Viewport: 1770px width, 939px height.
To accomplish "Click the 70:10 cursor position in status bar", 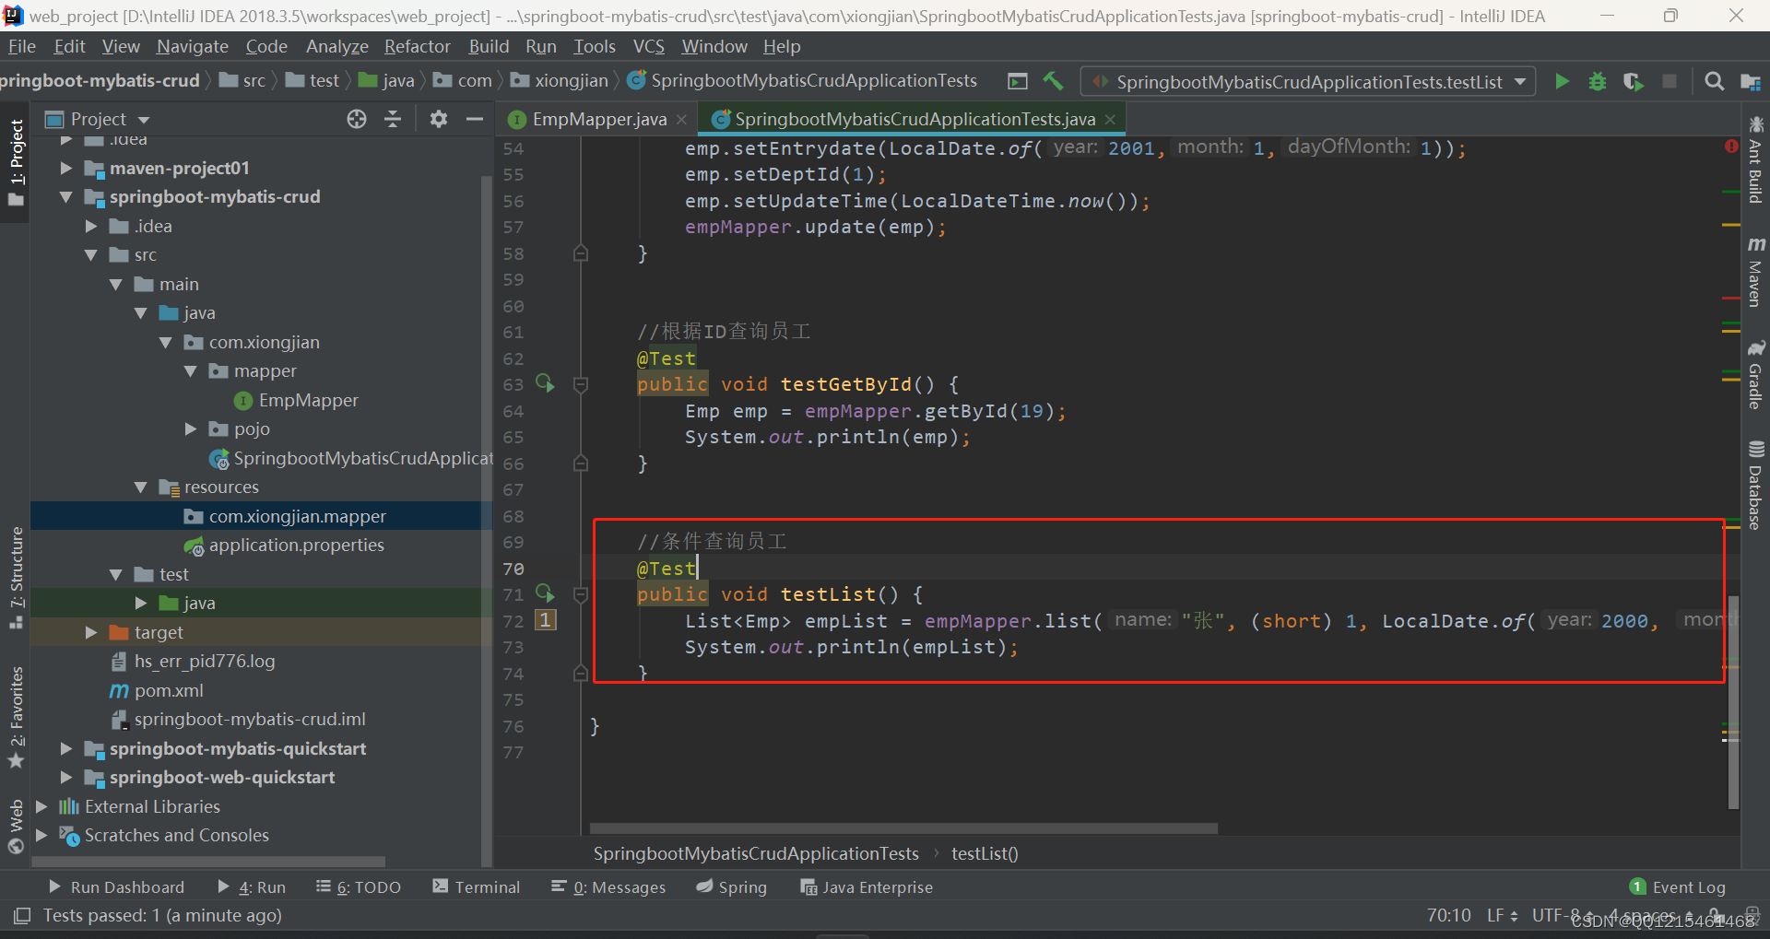I will click(1449, 915).
